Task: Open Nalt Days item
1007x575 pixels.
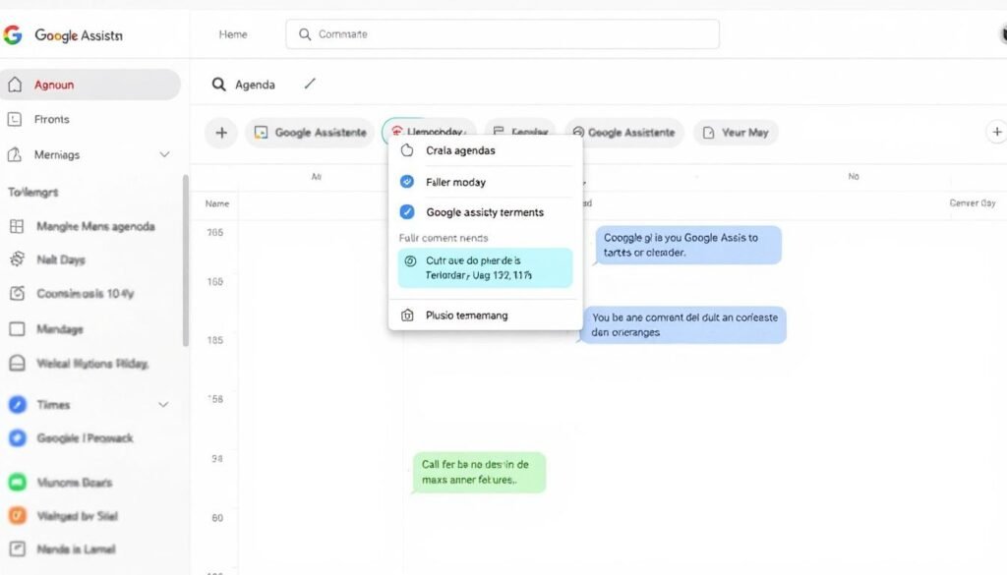Action: tap(60, 259)
